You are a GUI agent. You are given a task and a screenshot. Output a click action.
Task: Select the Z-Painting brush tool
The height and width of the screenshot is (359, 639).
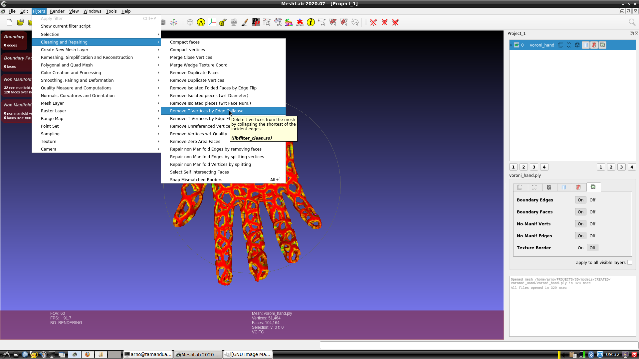pos(245,22)
